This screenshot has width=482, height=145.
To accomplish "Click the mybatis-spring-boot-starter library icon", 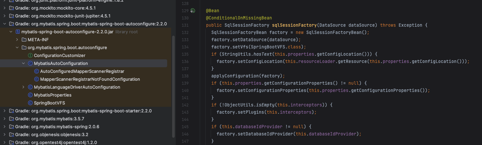I will (12, 111).
